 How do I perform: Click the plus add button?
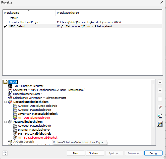point(160,99)
